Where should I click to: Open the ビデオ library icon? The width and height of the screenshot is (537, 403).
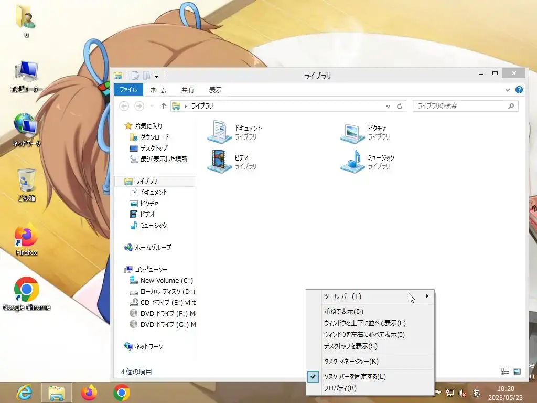point(220,162)
